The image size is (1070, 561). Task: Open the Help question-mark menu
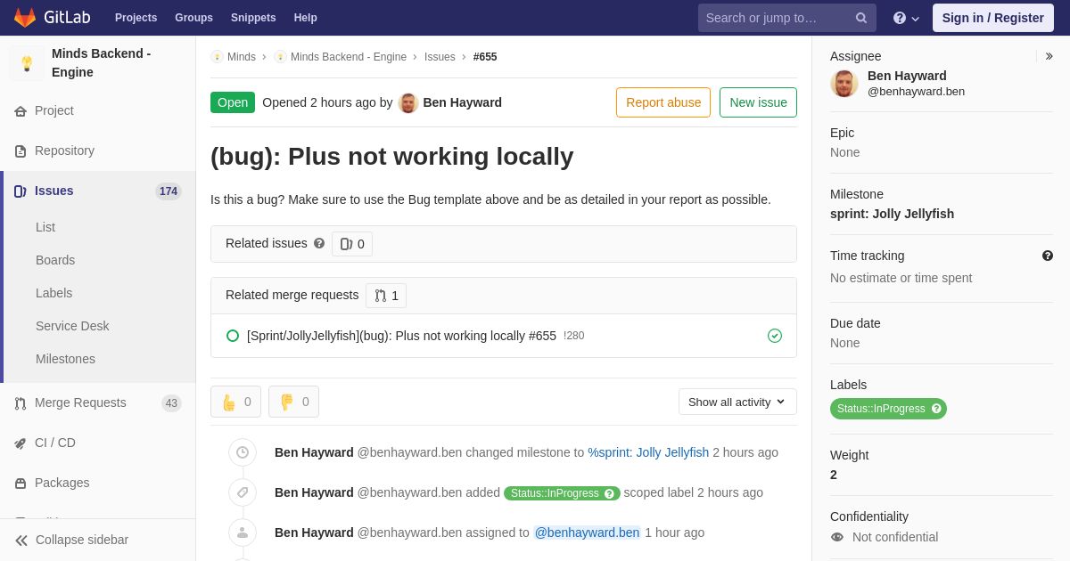click(906, 18)
